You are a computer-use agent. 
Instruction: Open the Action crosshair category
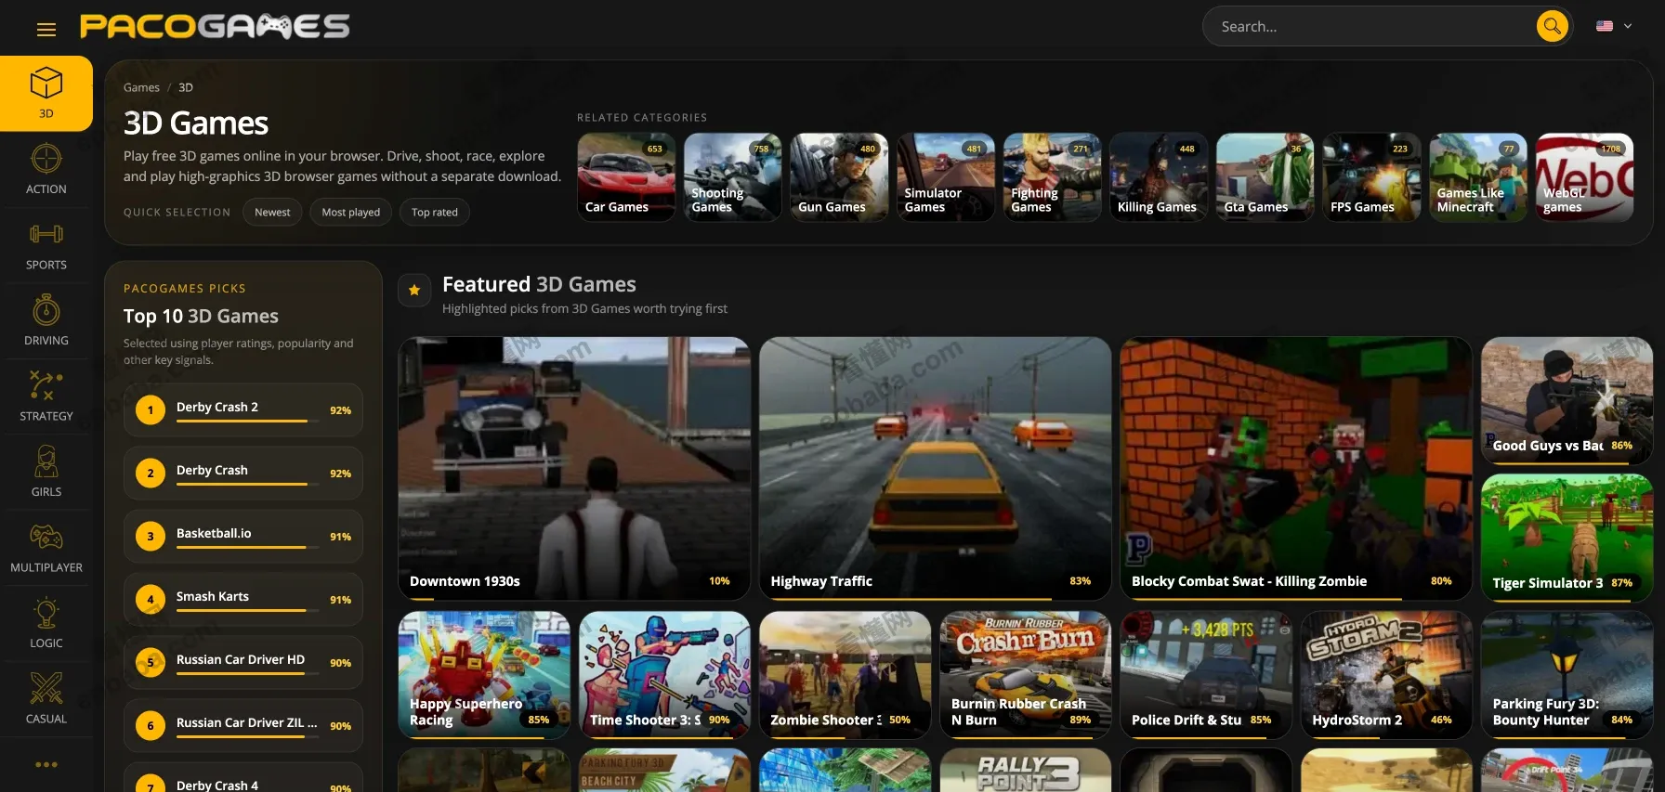46,169
